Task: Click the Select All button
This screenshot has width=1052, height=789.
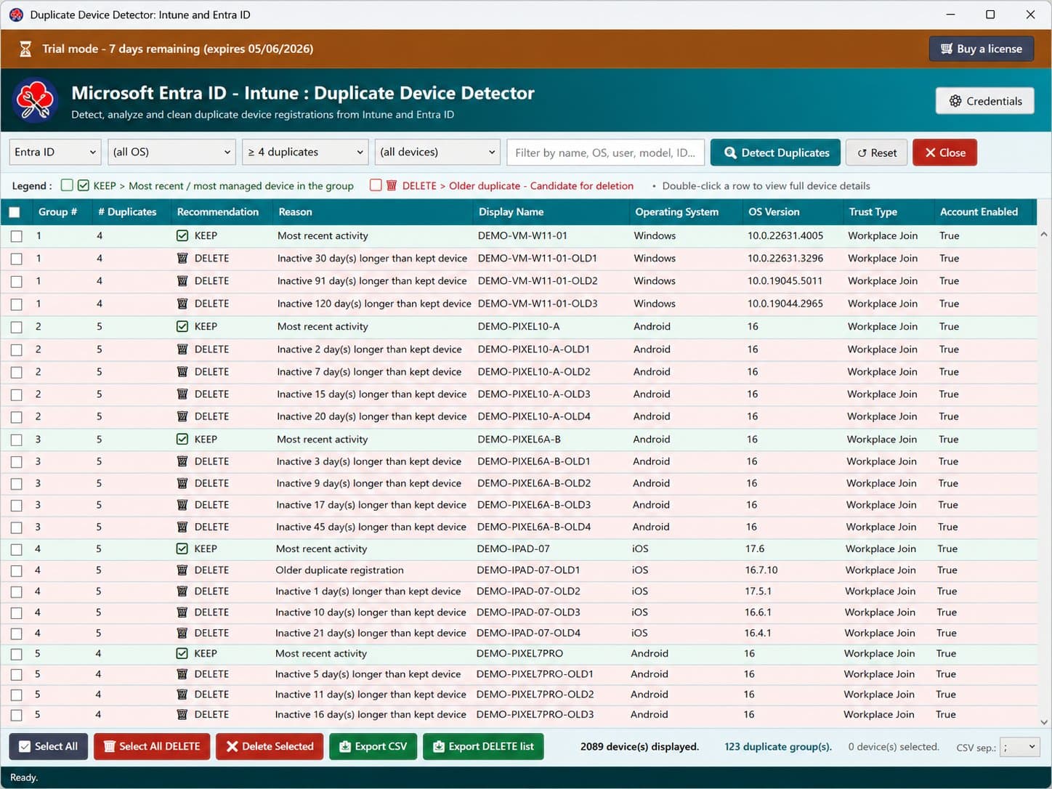Action: coord(49,747)
